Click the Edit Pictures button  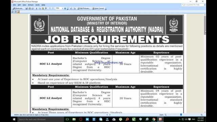(x=84, y=8)
